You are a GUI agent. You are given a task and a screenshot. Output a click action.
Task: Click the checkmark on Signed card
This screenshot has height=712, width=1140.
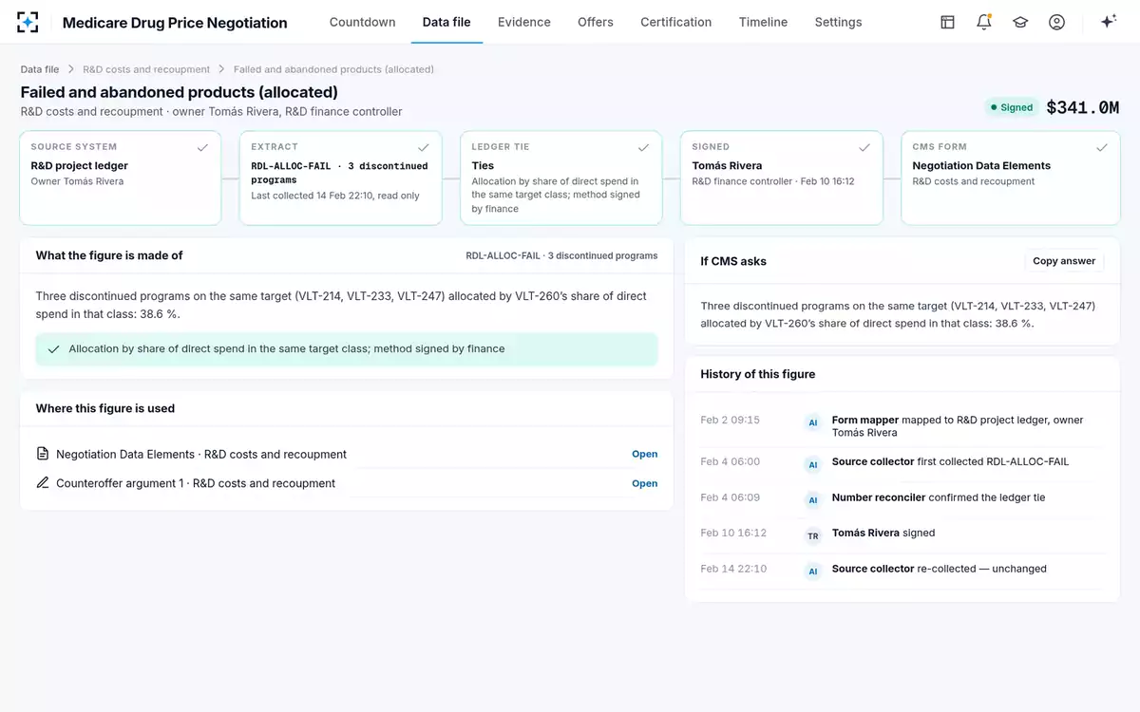(x=864, y=147)
